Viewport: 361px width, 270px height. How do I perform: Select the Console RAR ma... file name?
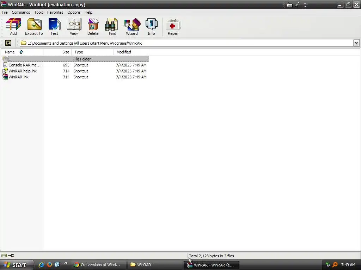(x=24, y=65)
